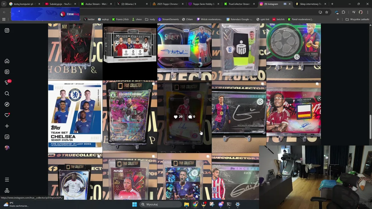Viewport: 372px width, 209px height.
Task: Open the Dashboard insights chart icon
Action: 7,137
